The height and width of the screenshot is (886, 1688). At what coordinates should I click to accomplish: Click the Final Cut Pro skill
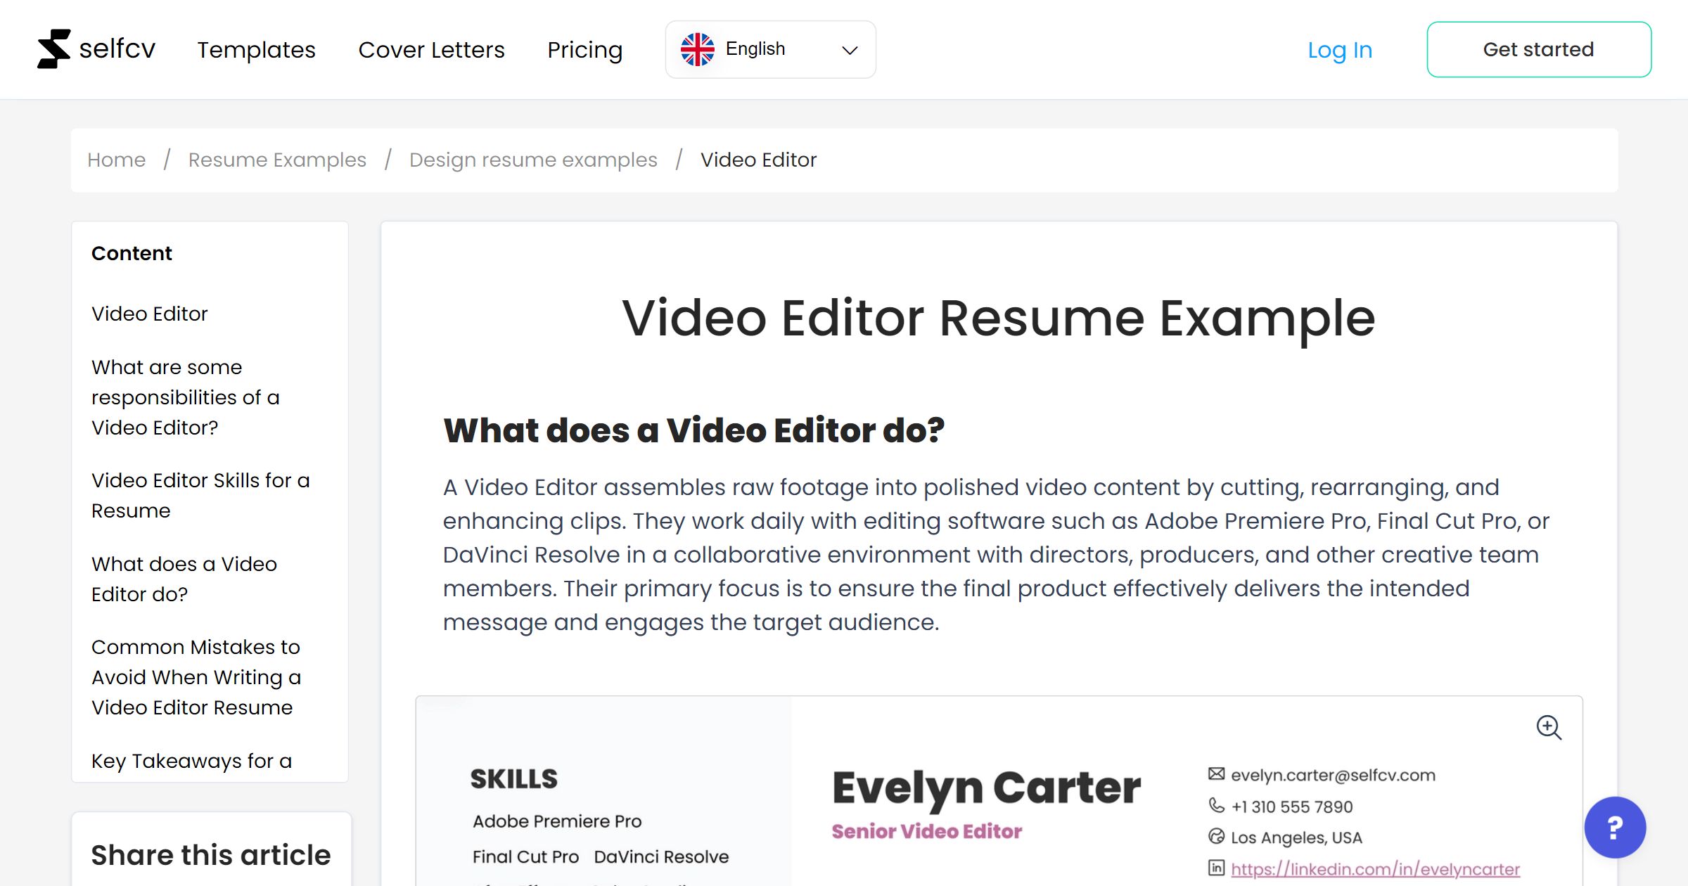(x=525, y=856)
